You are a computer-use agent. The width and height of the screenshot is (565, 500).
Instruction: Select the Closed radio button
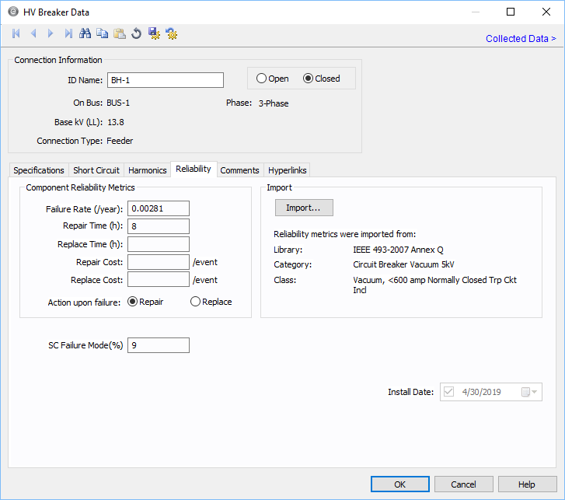pyautogui.click(x=309, y=79)
